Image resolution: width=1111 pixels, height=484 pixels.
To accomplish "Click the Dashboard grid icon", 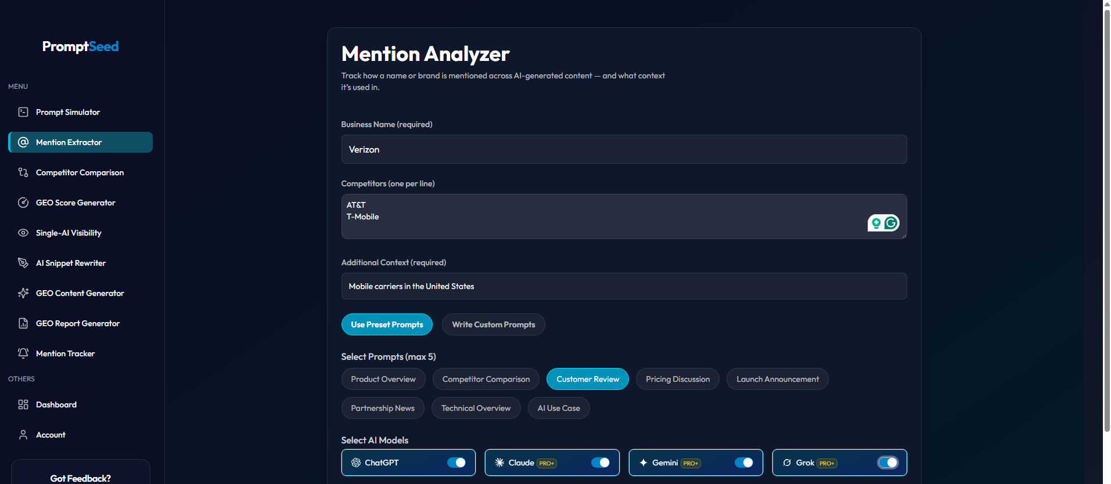I will 23,404.
